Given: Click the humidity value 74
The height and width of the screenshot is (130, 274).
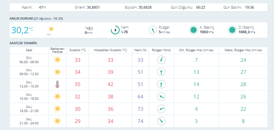Looking at the screenshot, I should 141,121.
